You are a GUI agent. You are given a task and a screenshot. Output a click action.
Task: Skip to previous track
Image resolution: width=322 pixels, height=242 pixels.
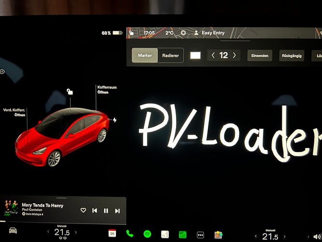coord(95,211)
